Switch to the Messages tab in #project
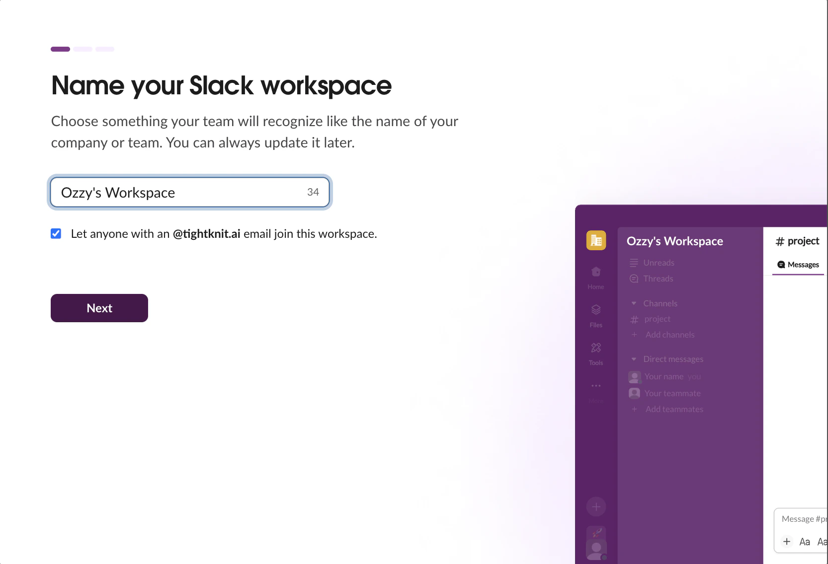Viewport: 828px width, 564px height. (x=797, y=265)
